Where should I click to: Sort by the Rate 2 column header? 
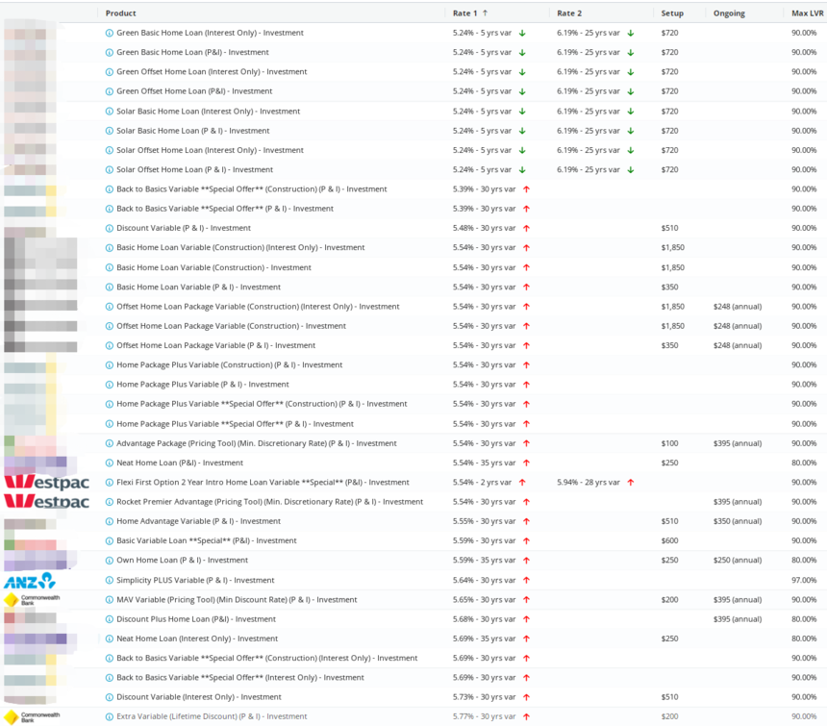[569, 13]
